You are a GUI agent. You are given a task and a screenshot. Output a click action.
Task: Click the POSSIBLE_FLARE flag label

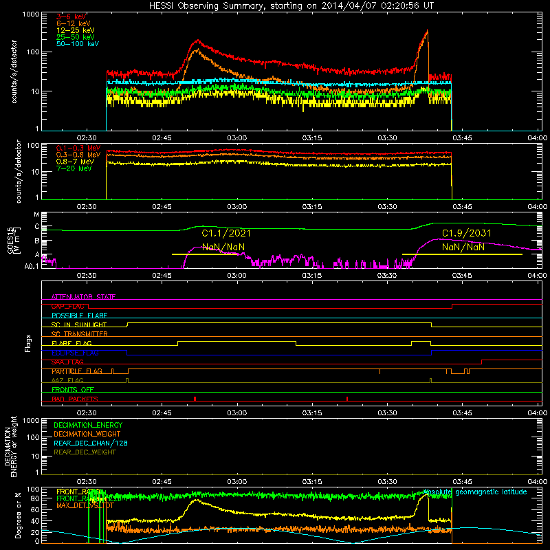pyautogui.click(x=79, y=316)
